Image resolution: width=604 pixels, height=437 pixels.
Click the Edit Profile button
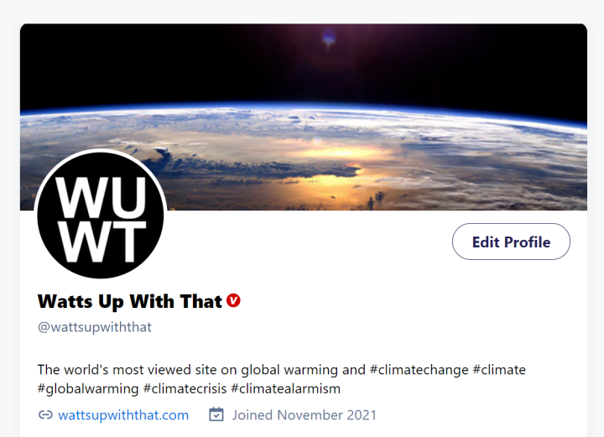click(511, 242)
